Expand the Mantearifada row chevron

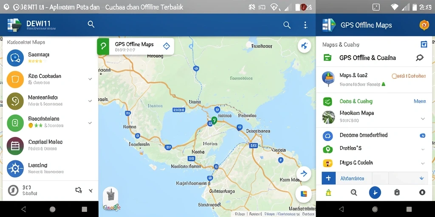[x=90, y=101]
